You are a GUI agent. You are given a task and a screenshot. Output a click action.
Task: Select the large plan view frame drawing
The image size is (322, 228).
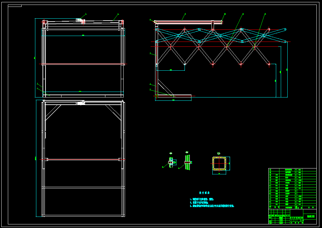tap(83, 158)
